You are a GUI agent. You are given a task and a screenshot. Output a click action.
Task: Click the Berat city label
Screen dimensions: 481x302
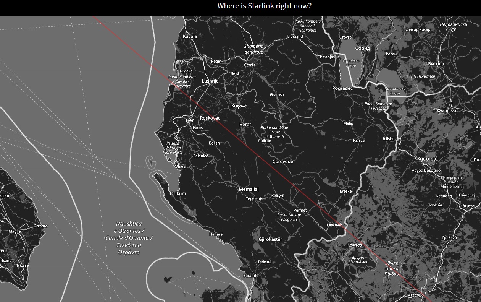click(245, 125)
